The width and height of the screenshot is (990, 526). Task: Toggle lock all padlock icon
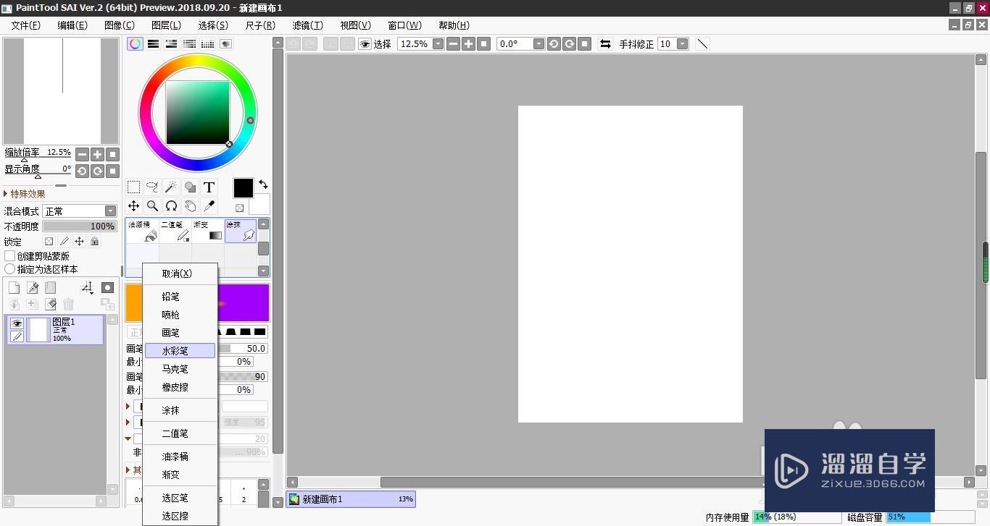coord(94,241)
